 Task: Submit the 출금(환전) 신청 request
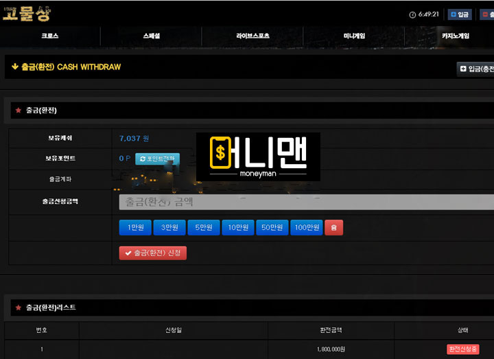(x=152, y=253)
